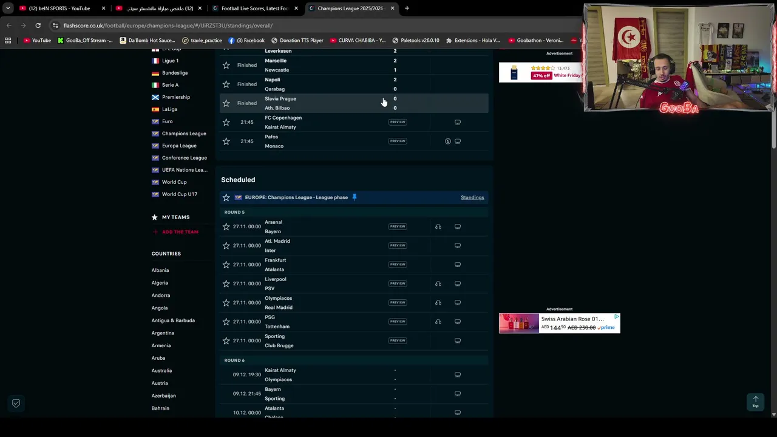Select Argentina in the countries list
777x437 pixels.
coord(163,333)
